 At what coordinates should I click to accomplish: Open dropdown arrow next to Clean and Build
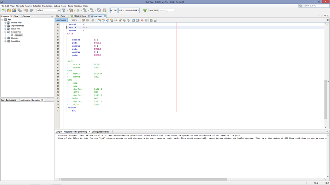[75, 10]
